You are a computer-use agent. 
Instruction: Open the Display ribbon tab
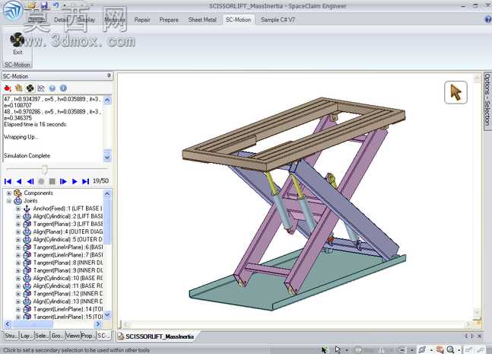pos(86,20)
